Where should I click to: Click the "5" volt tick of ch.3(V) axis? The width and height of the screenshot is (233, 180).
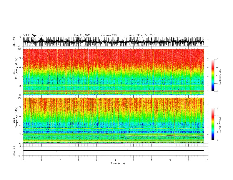point(20,146)
